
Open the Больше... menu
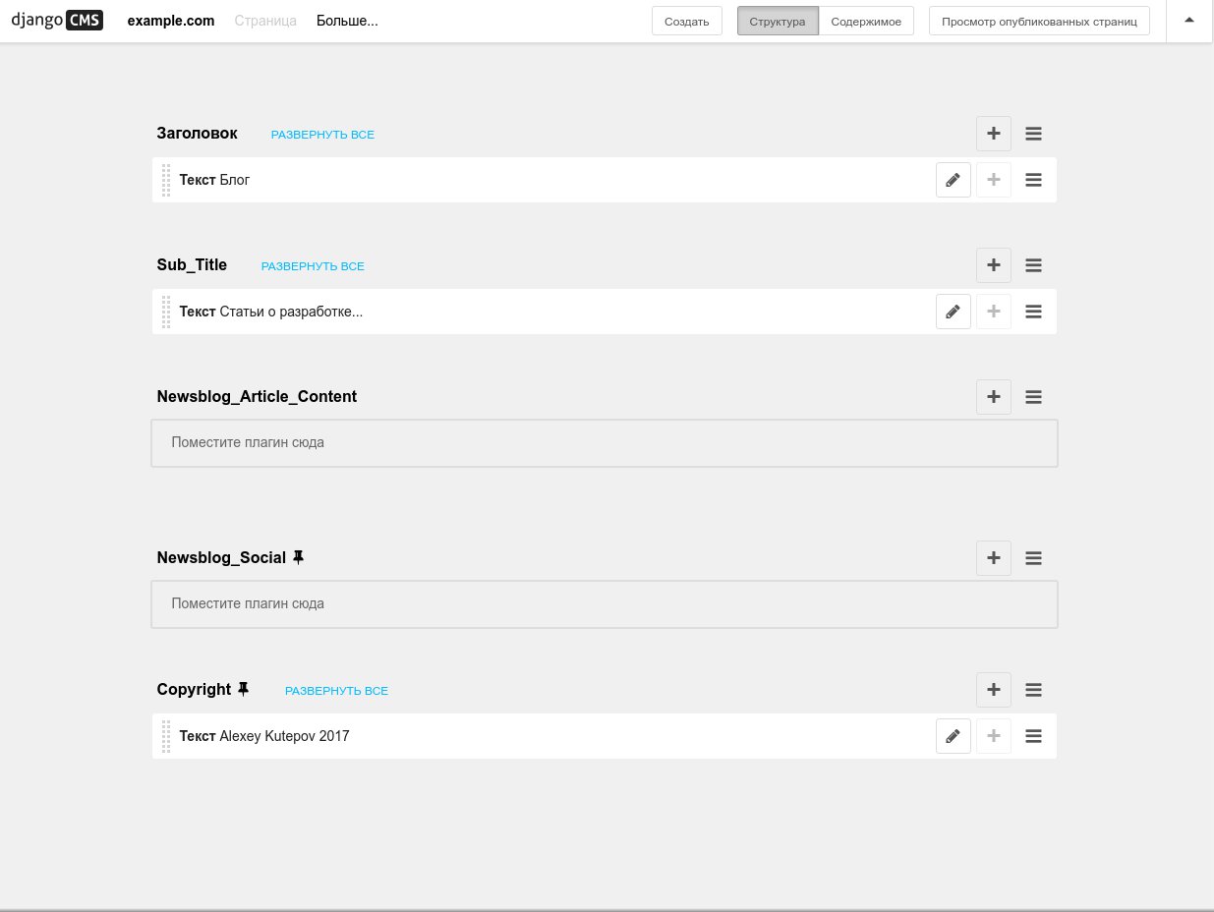(x=347, y=21)
